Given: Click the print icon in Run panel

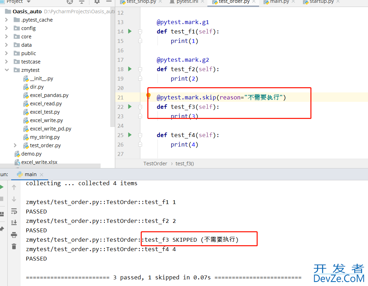Looking at the screenshot, I should click(x=14, y=235).
